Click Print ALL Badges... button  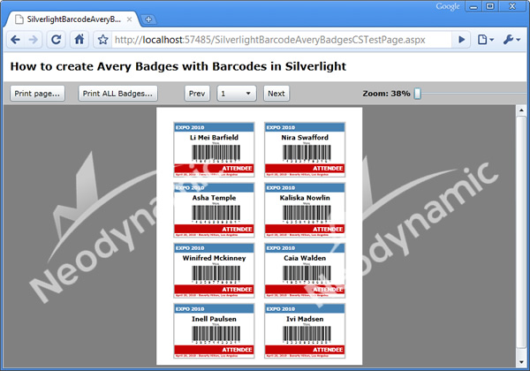point(117,94)
